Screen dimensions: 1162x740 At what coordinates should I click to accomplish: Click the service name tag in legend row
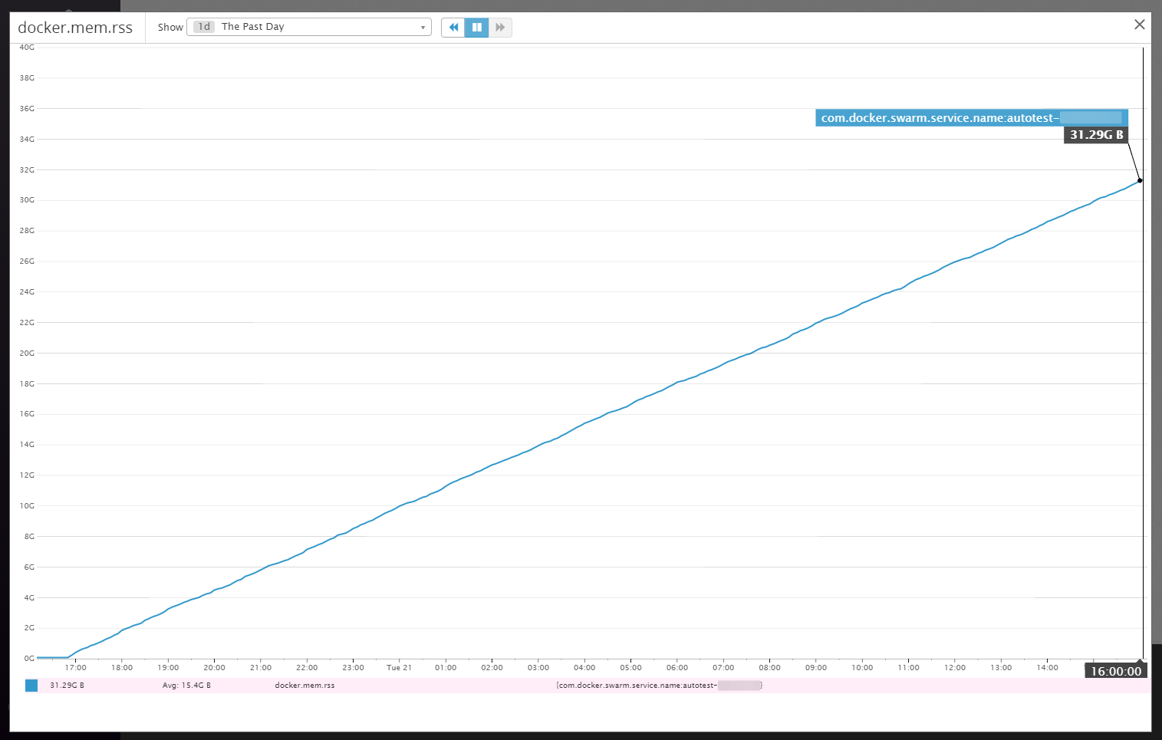(659, 686)
